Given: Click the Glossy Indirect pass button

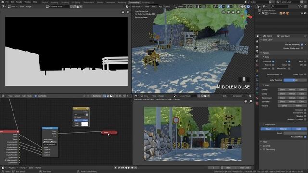Looking at the screenshot, I should 292,94.
